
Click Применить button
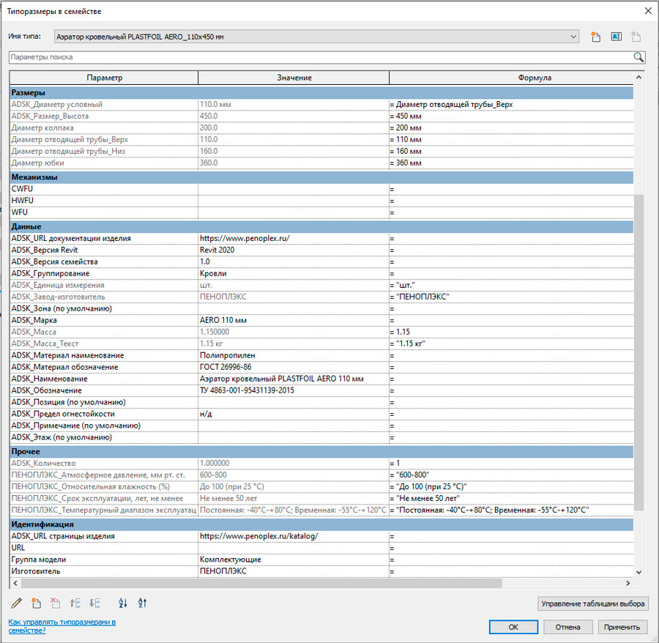coord(622,627)
